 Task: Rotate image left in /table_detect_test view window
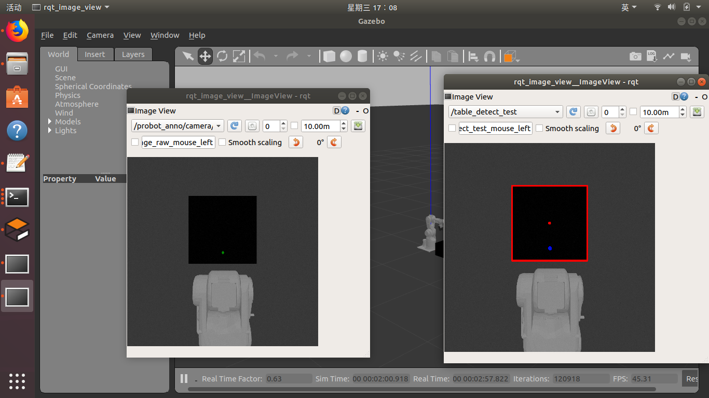coord(613,128)
